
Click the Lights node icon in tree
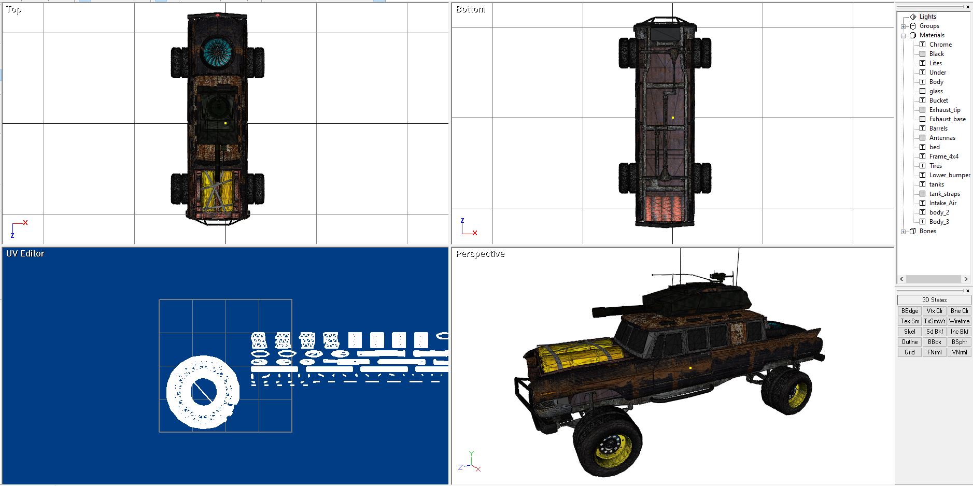tap(913, 17)
